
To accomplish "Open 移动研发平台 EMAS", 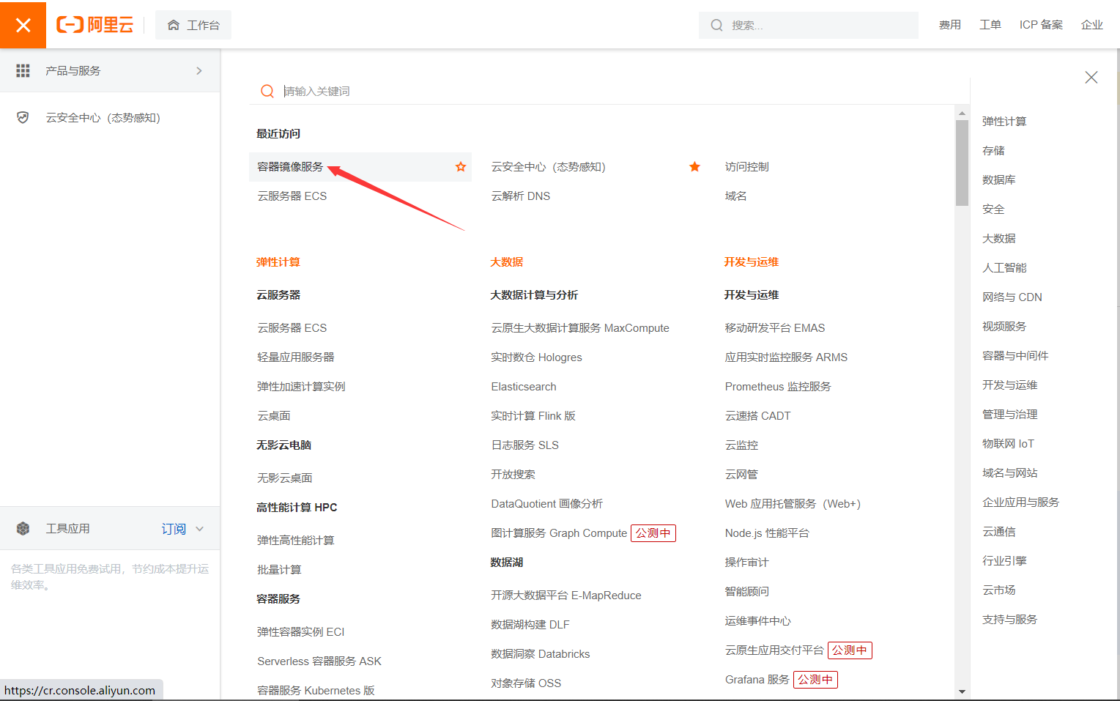I will pyautogui.click(x=774, y=328).
